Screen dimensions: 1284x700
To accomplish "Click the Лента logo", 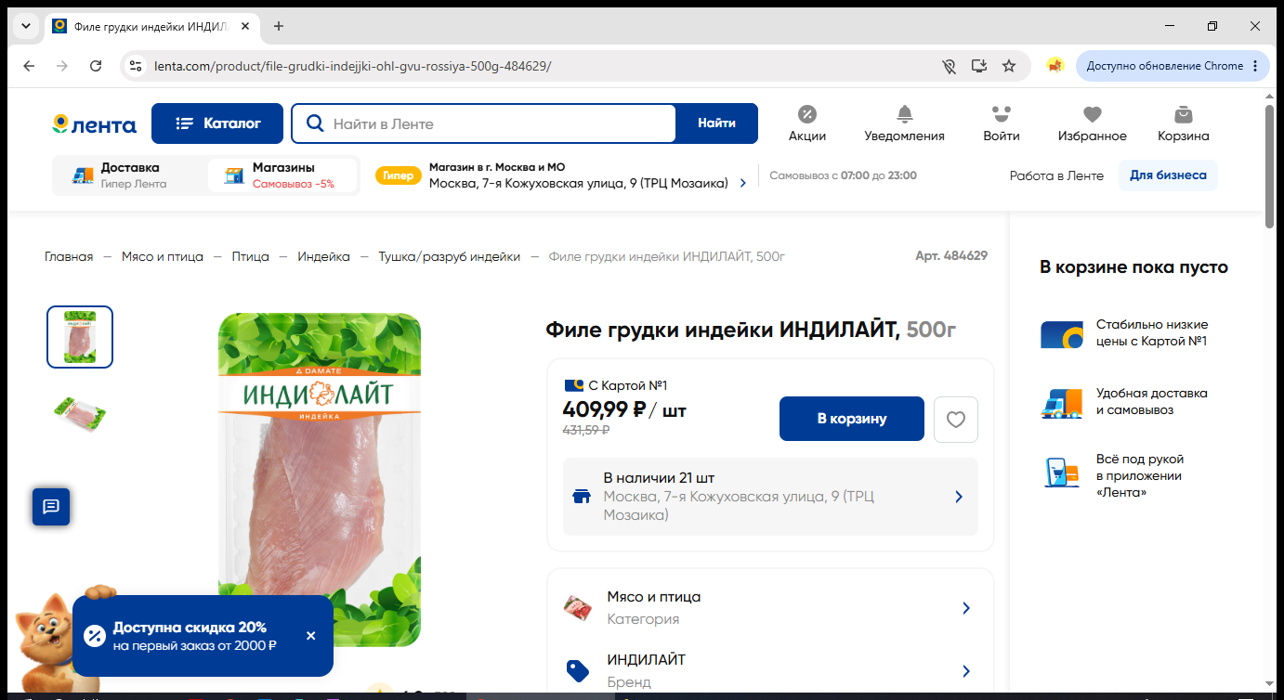I will (x=95, y=124).
